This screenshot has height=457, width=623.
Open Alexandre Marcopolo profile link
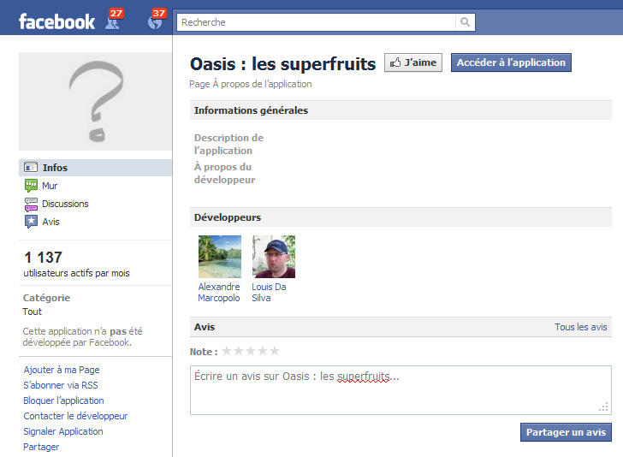[x=219, y=293]
